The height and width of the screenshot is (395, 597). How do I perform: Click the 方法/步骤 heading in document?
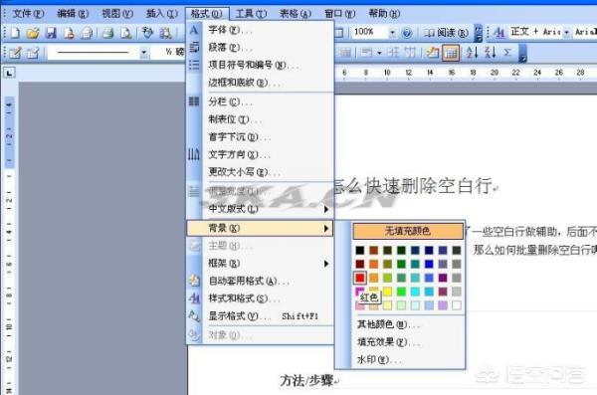(x=306, y=381)
